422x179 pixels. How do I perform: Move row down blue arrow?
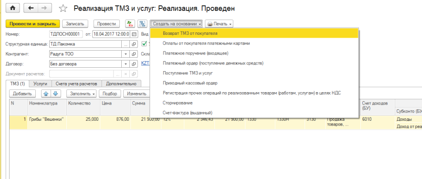[x=56, y=94]
